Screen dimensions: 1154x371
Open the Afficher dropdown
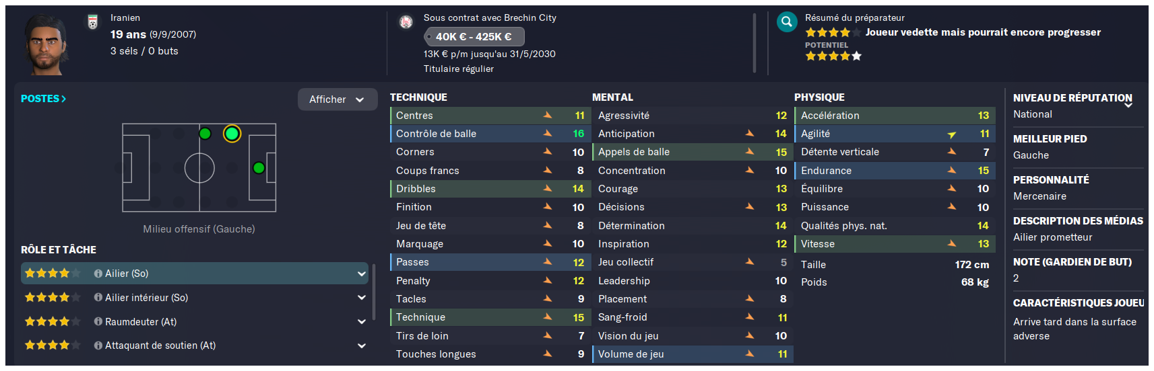(338, 99)
